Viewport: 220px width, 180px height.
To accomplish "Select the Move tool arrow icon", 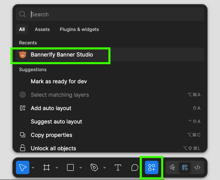I will coord(23,167).
